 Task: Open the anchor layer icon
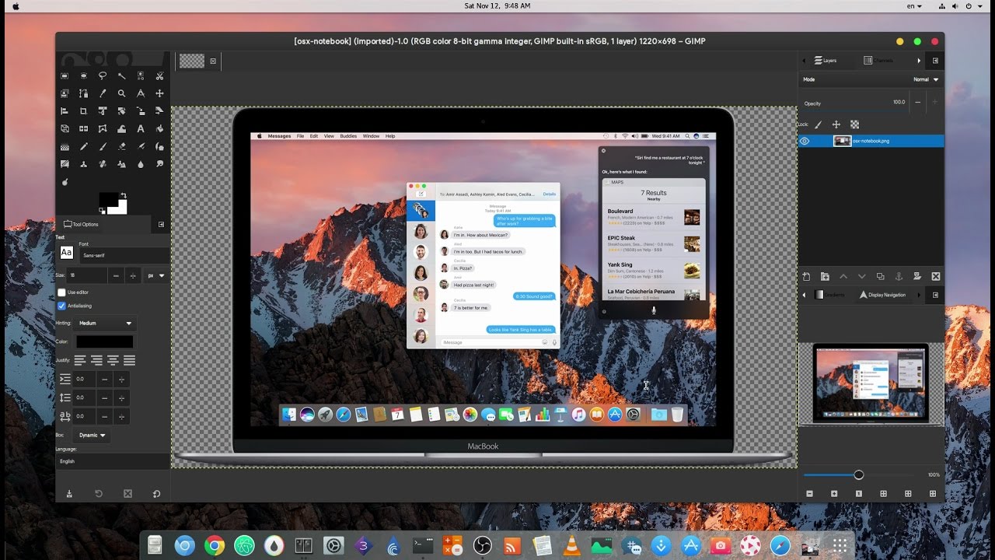[898, 276]
